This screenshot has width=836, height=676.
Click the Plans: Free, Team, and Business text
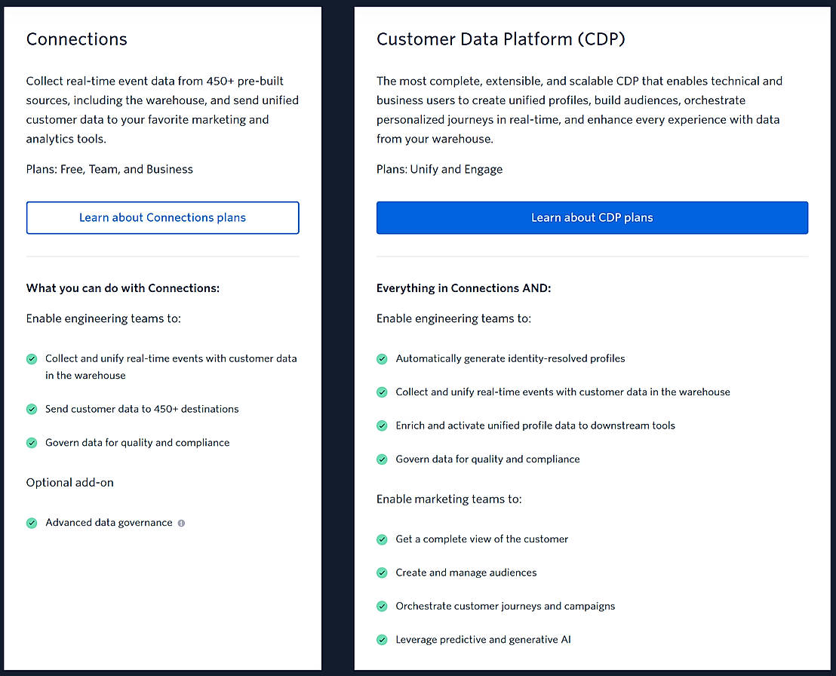[x=109, y=169]
